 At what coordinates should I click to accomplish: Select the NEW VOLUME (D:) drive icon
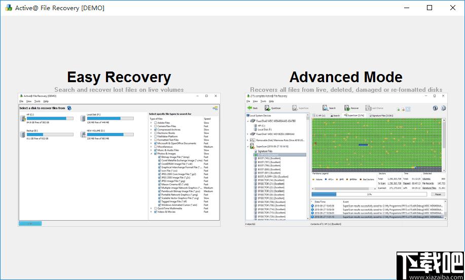(x=83, y=134)
